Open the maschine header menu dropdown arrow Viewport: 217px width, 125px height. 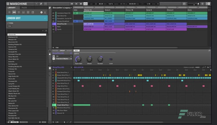36,4
